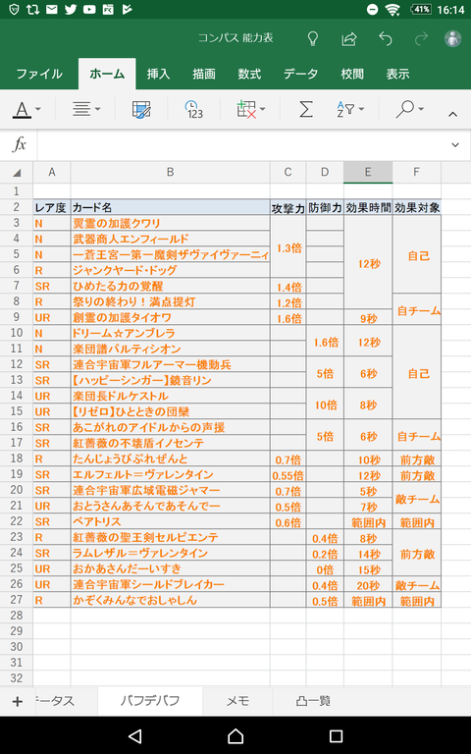The width and height of the screenshot is (471, 754).
Task: Open the share icon
Action: point(349,38)
